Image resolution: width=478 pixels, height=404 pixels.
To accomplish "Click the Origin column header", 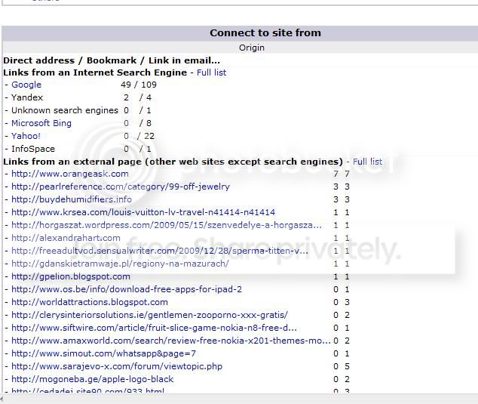I will [x=252, y=48].
